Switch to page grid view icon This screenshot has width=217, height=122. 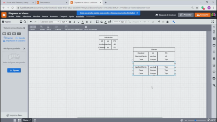(x=19, y=120)
